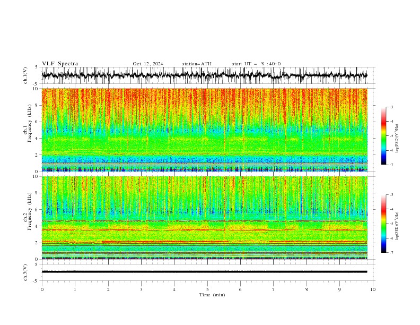Click the time-axis tick label '0'
Viewport: 420px width, 325px height.
tap(42, 289)
